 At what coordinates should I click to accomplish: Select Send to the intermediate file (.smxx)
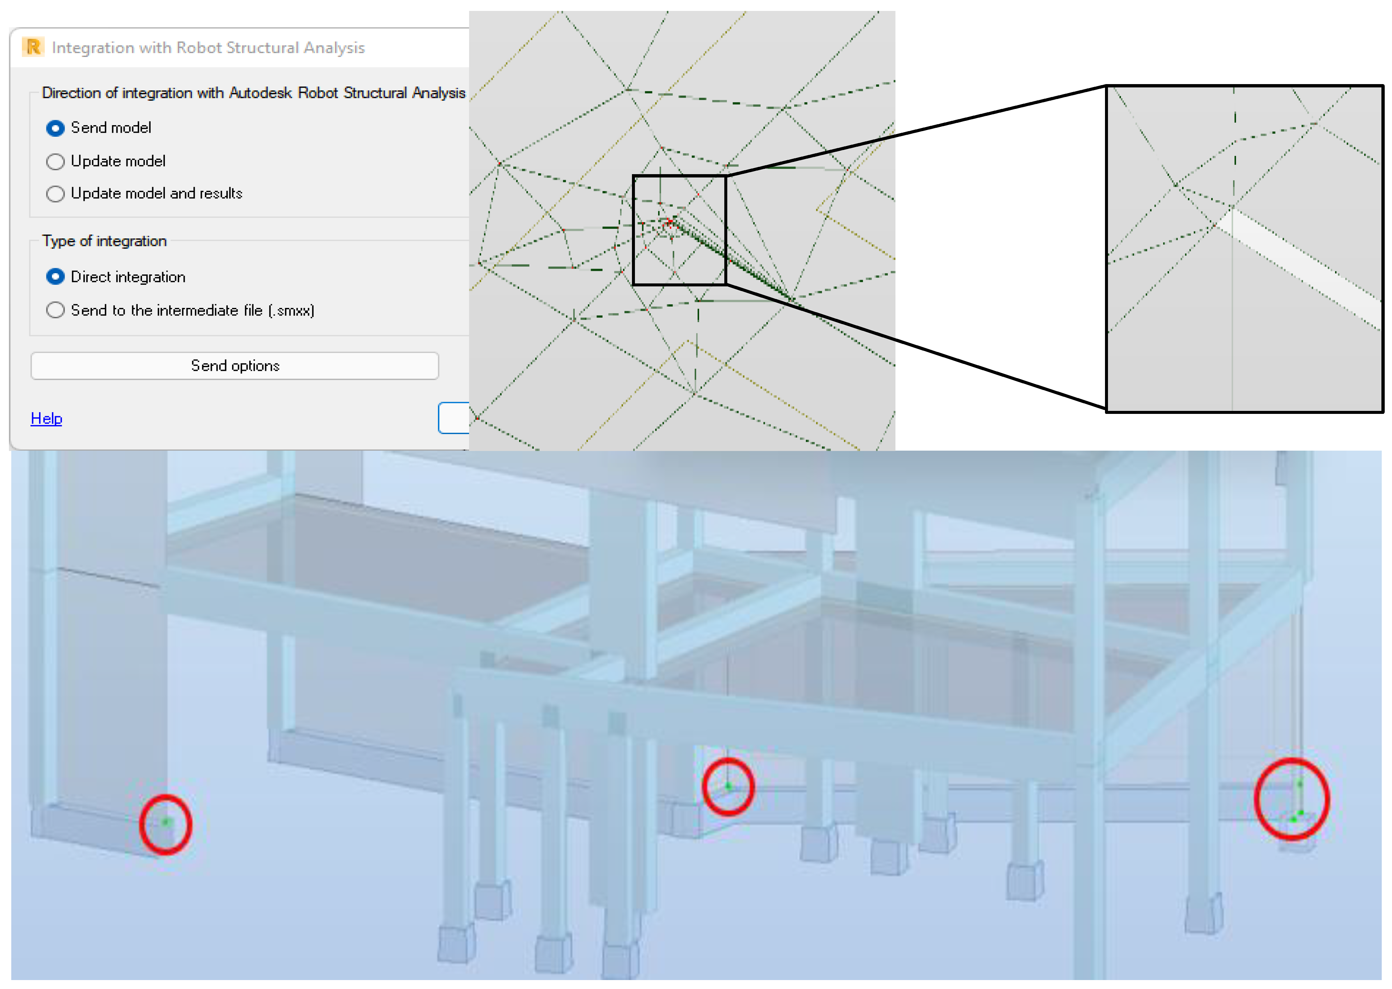(55, 311)
